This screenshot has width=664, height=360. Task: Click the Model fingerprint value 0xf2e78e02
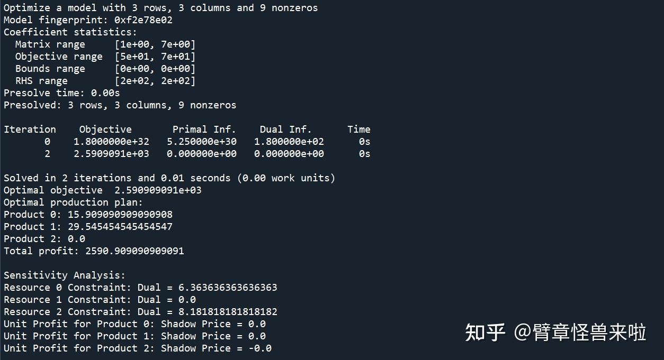coord(143,20)
